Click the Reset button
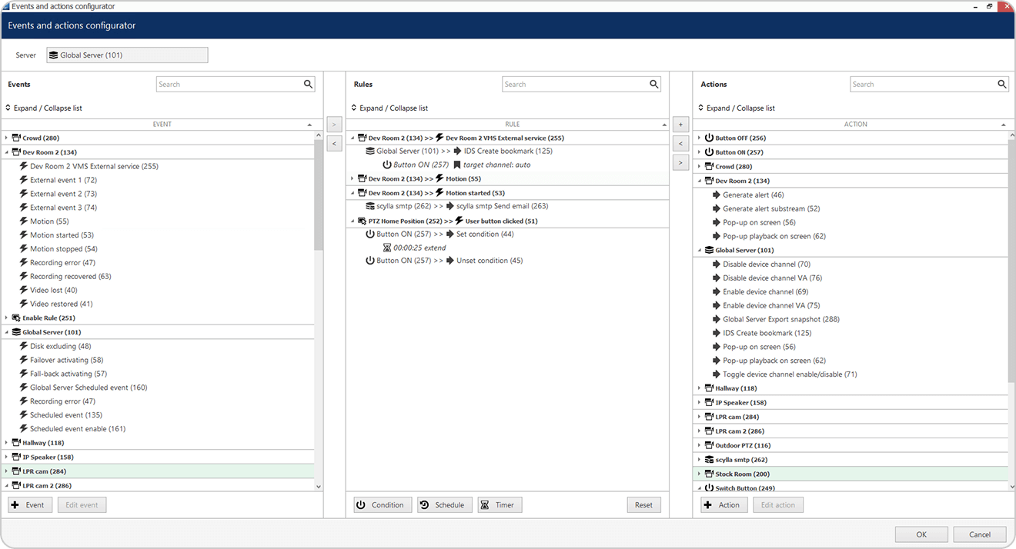This screenshot has width=1016, height=549. 643,505
